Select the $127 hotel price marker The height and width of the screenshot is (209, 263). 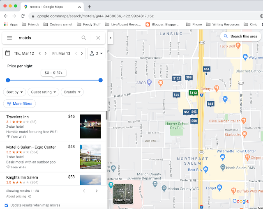click(x=177, y=78)
